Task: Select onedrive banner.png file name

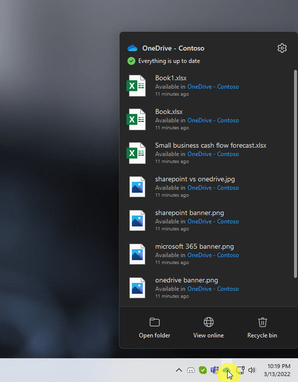Action: (186, 280)
